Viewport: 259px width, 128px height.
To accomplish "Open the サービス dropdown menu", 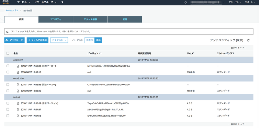I will (24, 2).
